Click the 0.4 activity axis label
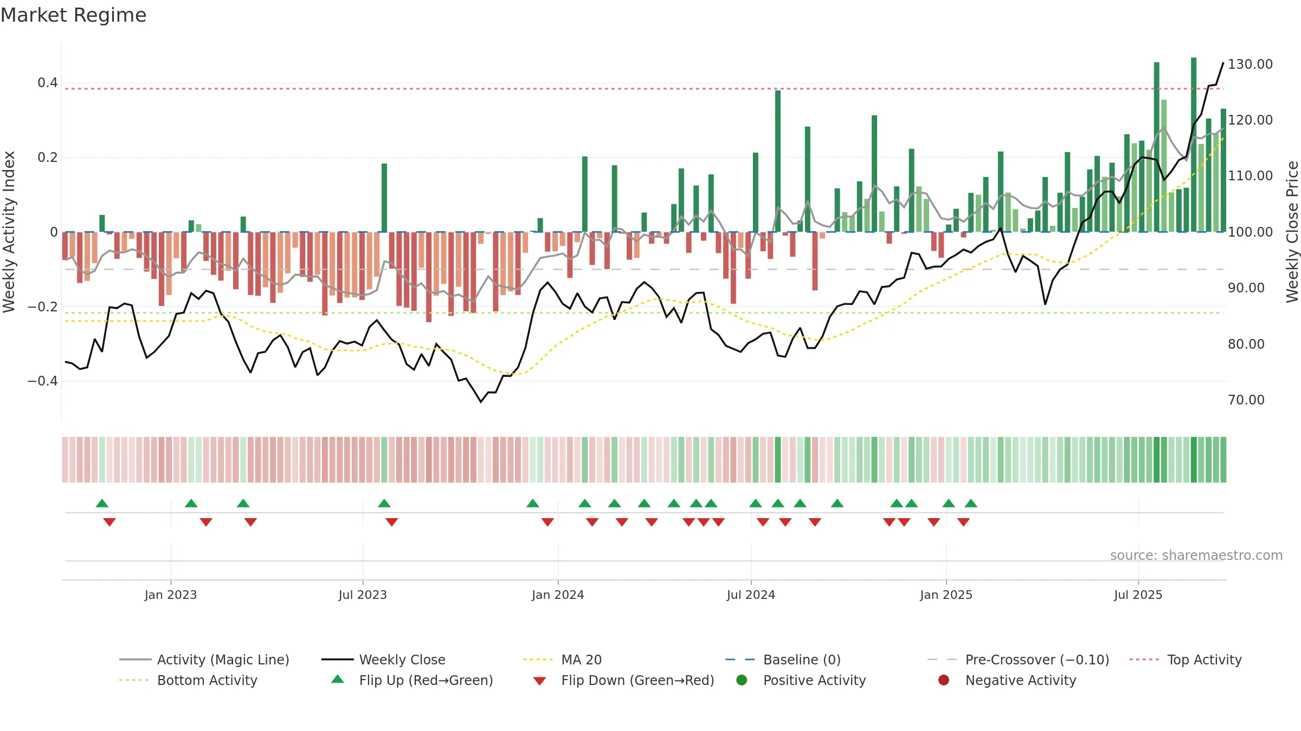 (x=47, y=83)
